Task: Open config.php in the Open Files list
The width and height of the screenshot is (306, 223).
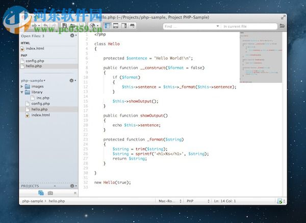Action: pyautogui.click(x=34, y=61)
